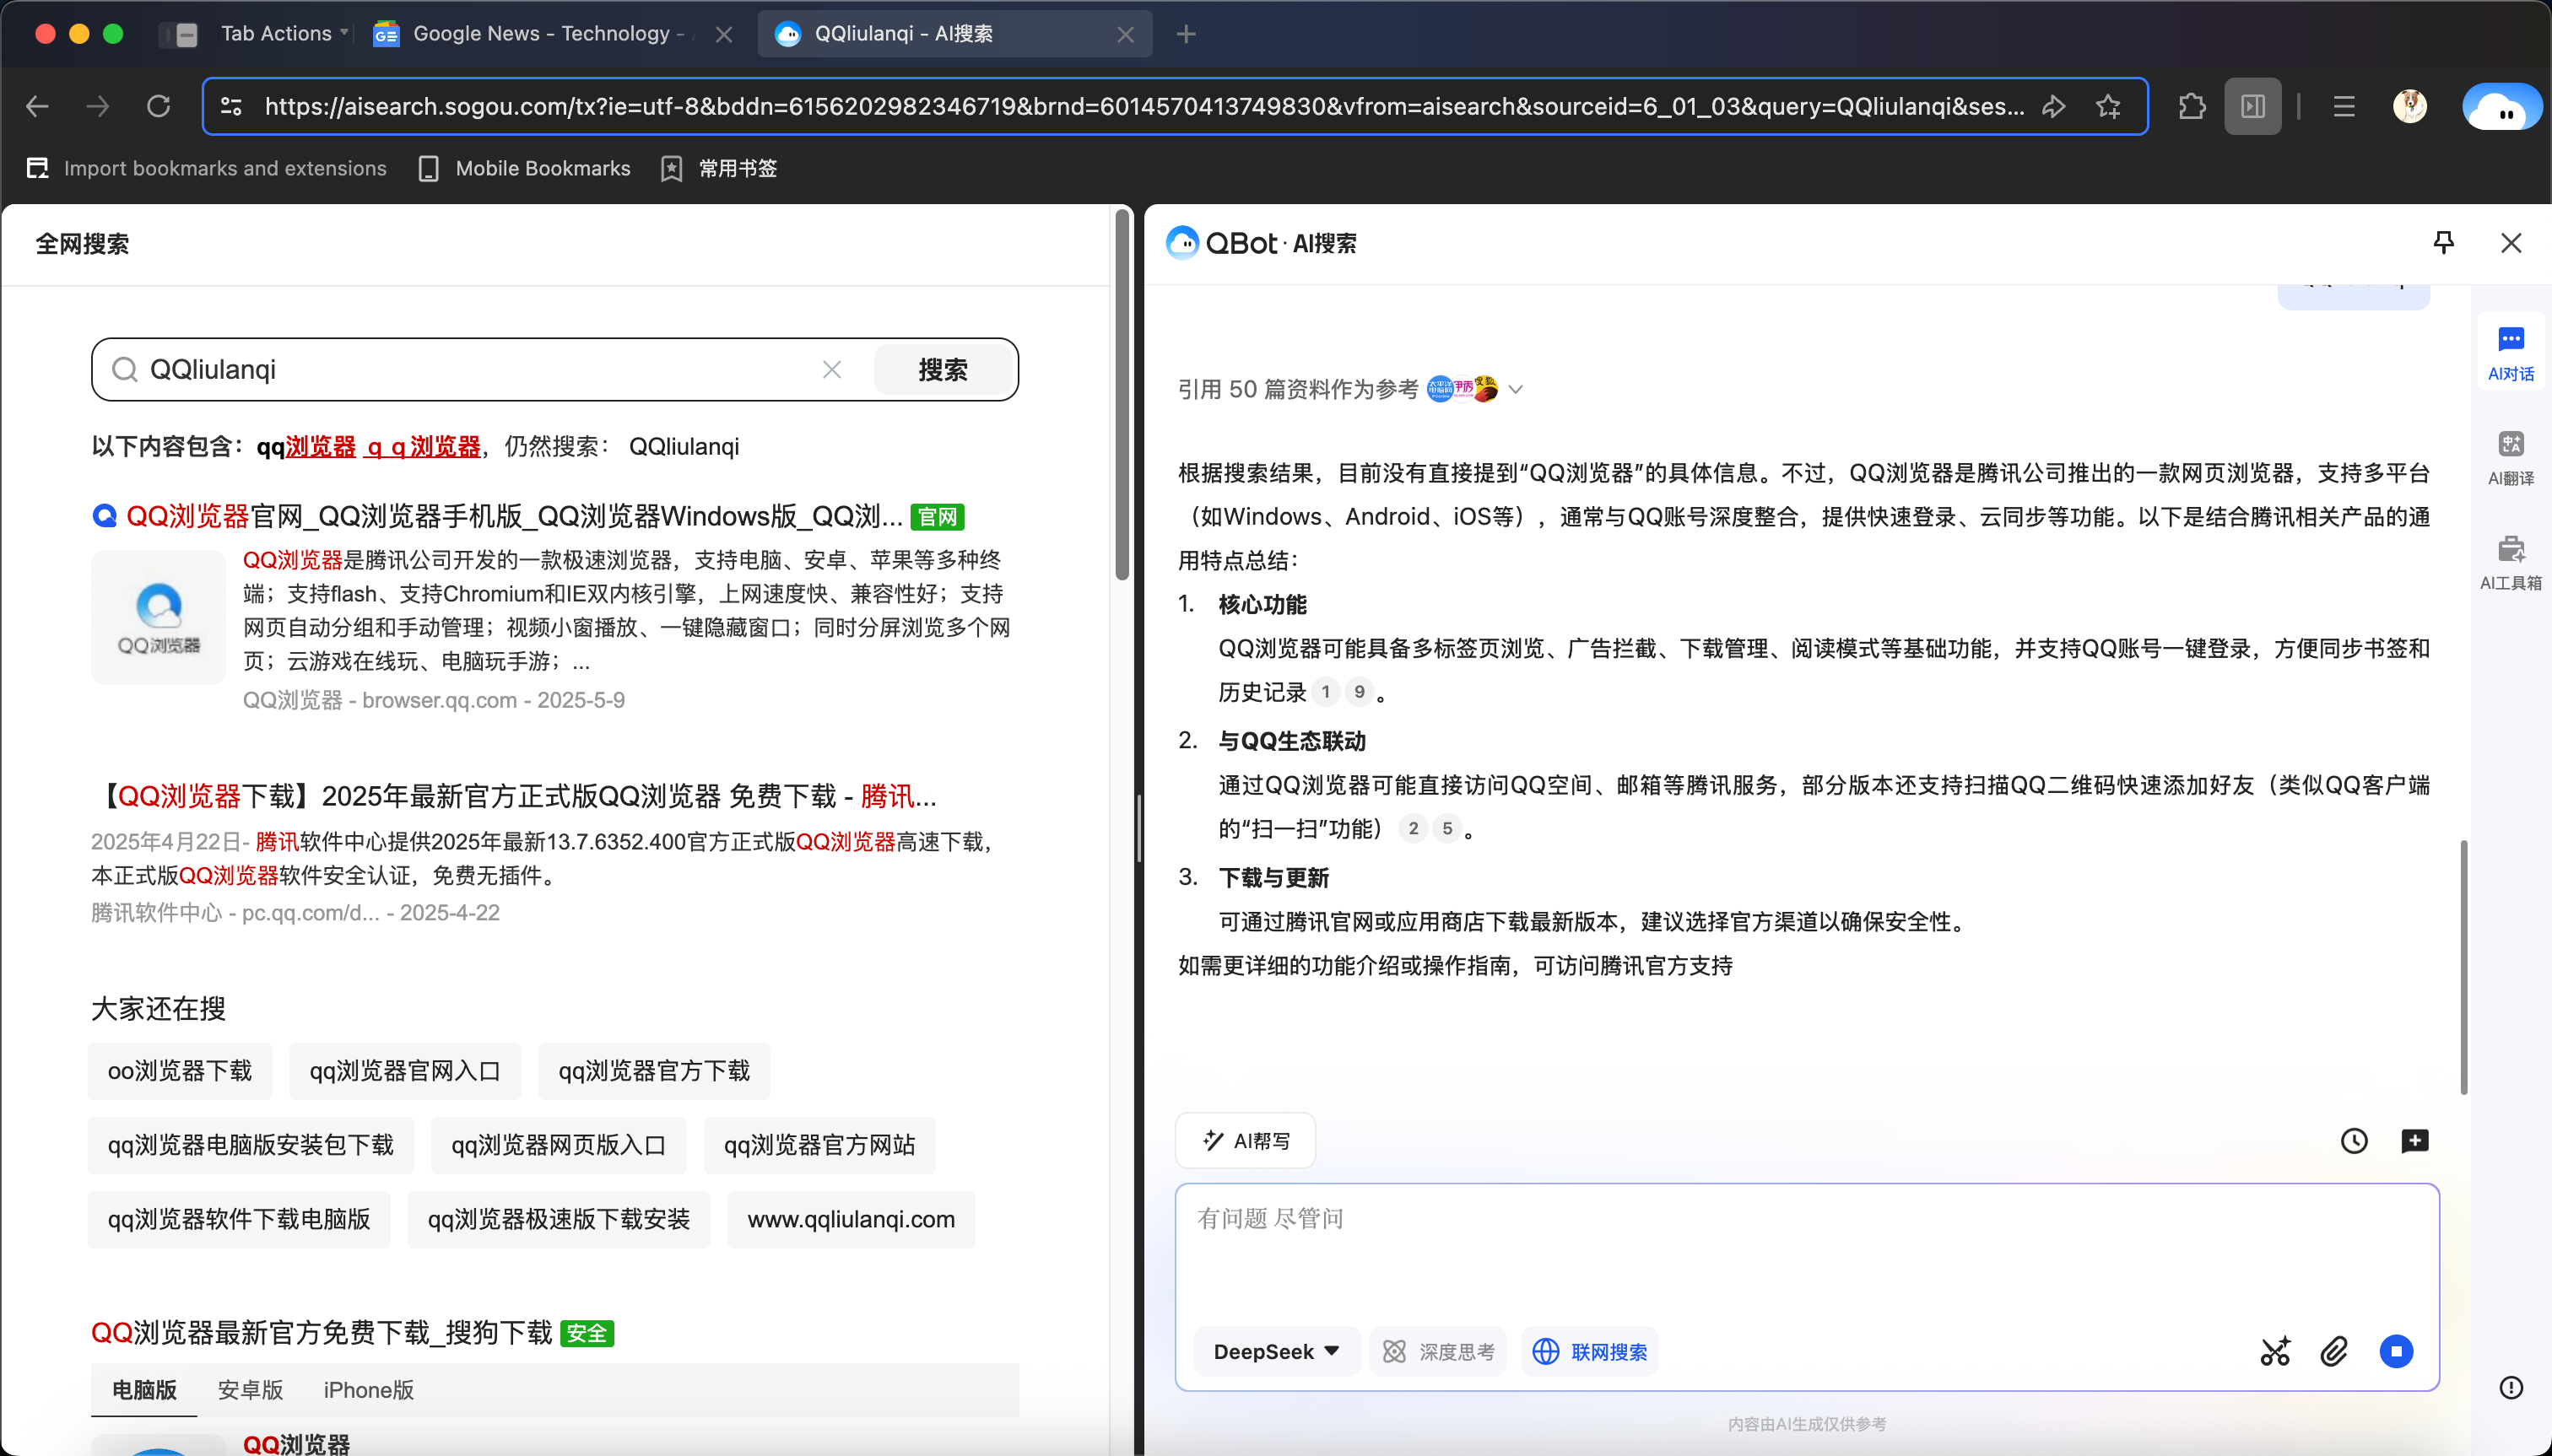This screenshot has width=2552, height=1456.
Task: Open citation reference 9 in 核心功能
Action: point(1360,692)
